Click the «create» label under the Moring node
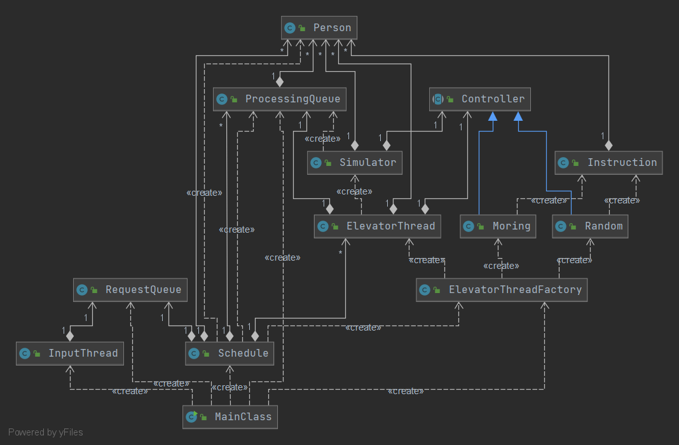 501,266
